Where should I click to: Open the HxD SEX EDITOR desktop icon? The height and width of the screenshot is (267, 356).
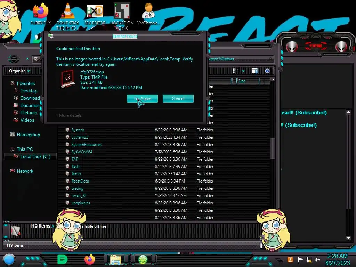coord(95,14)
